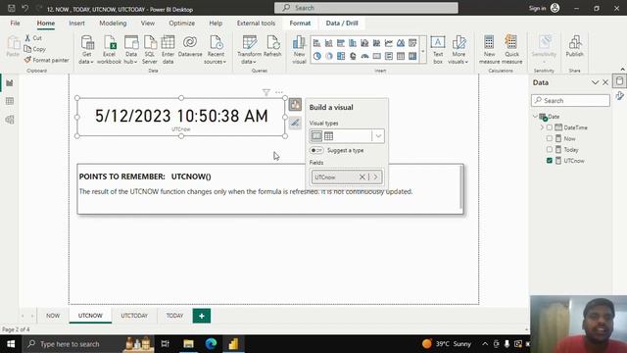
Task: Open the File menu
Action: (16, 24)
